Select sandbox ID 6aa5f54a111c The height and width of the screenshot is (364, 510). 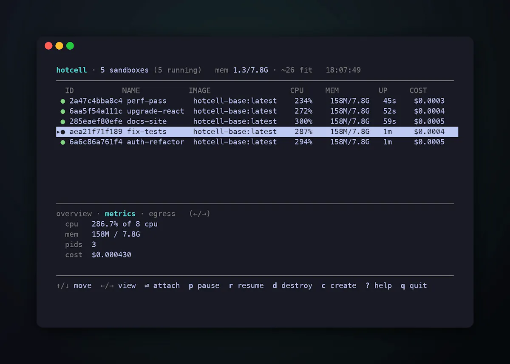[96, 111]
